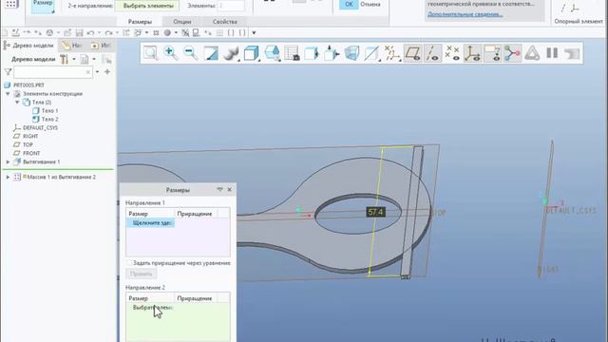Open the saved orientations list icon
Image resolution: width=608 pixels, height=342 pixels.
(292, 53)
